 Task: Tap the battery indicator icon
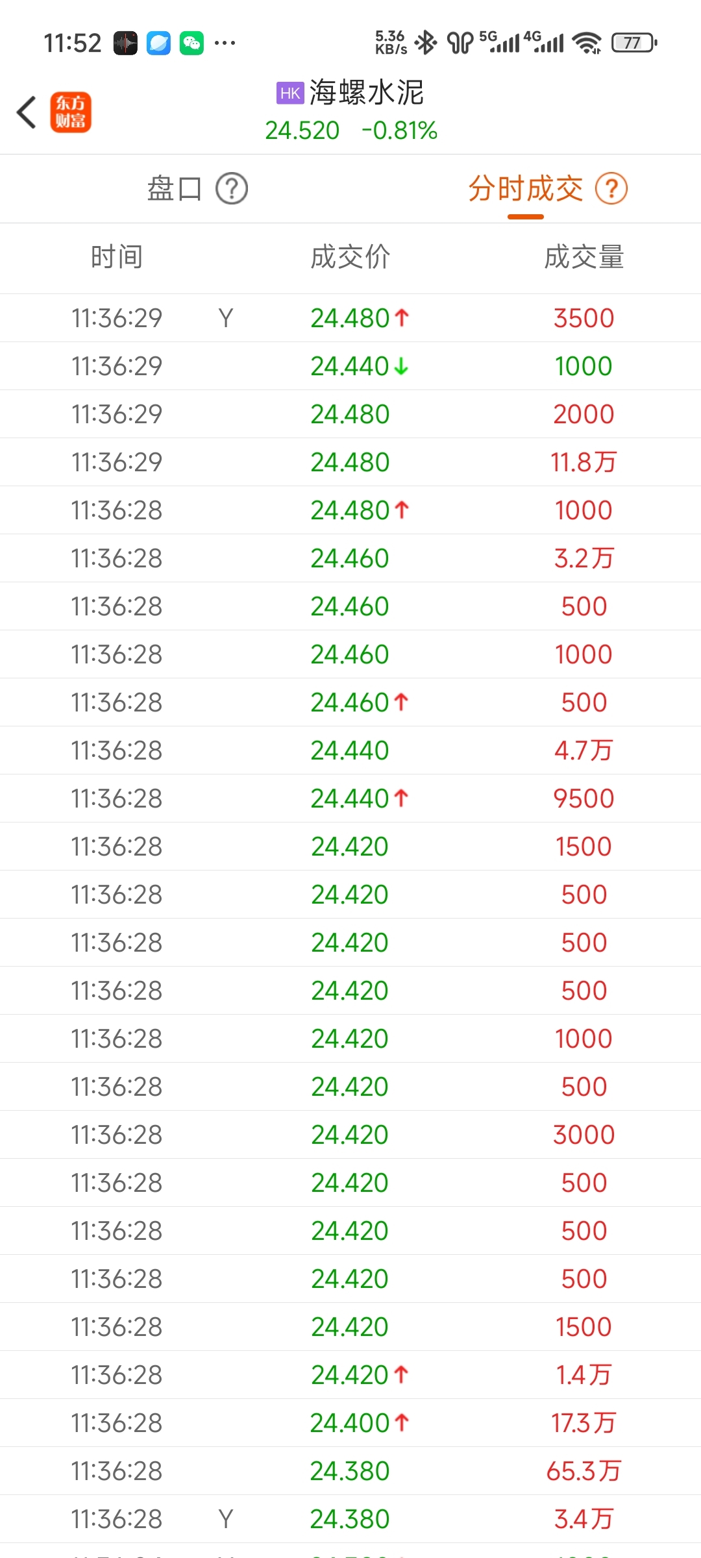tap(634, 43)
